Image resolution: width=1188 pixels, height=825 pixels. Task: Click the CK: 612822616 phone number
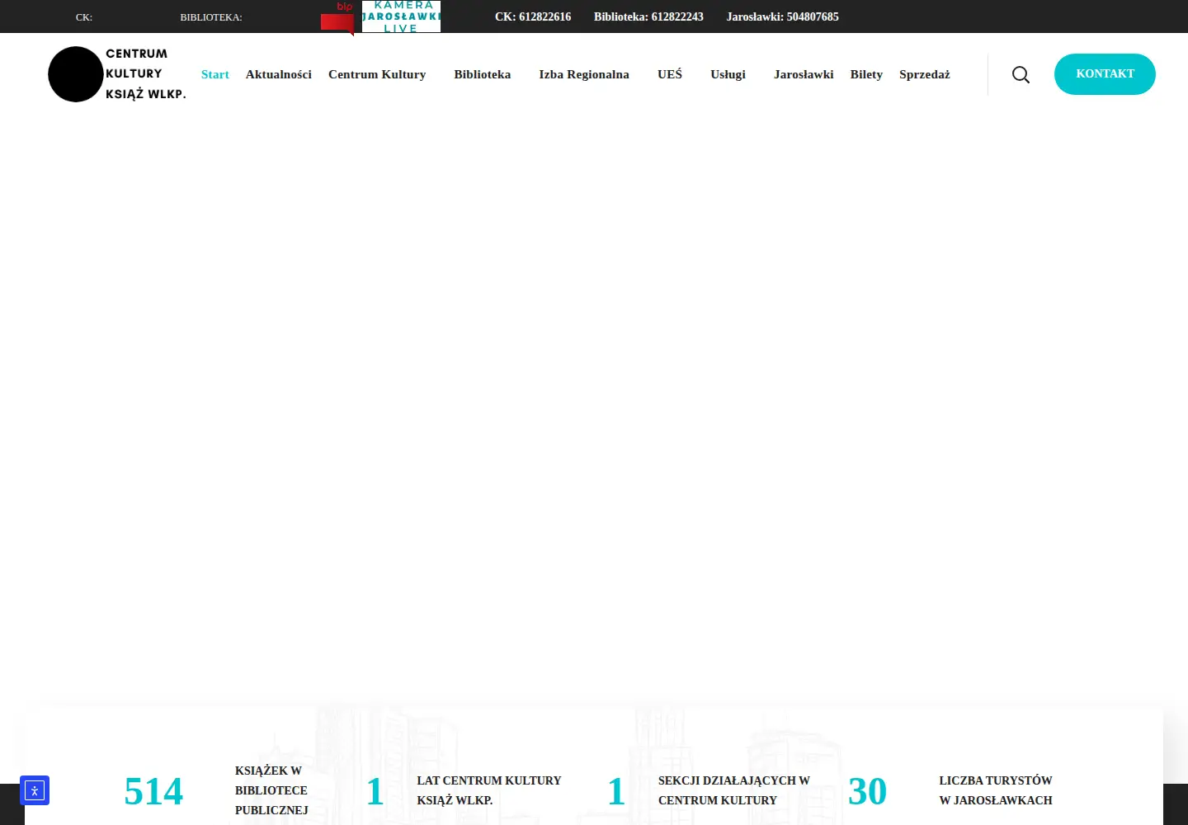click(x=533, y=16)
